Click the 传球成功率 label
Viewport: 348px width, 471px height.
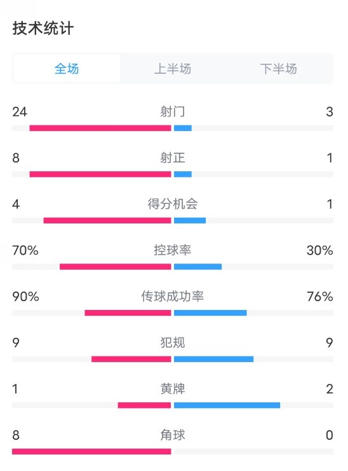pyautogui.click(x=172, y=296)
